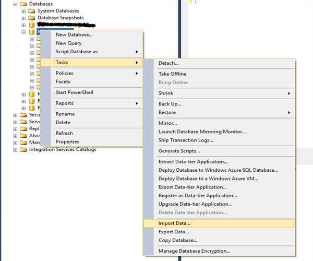Choose Generate Scripts option
313x261 pixels.
[x=179, y=151]
